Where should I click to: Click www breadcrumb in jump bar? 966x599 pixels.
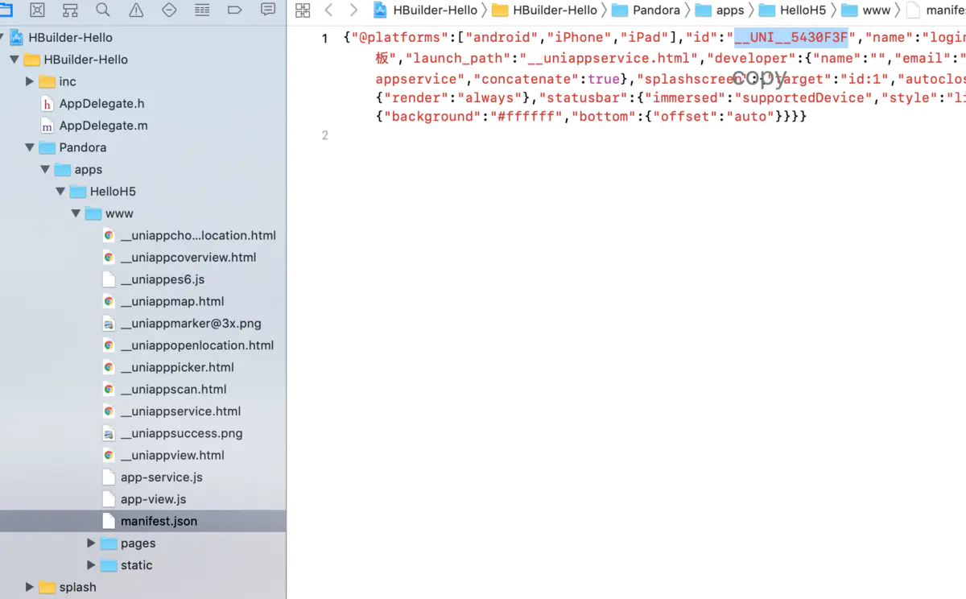866,10
